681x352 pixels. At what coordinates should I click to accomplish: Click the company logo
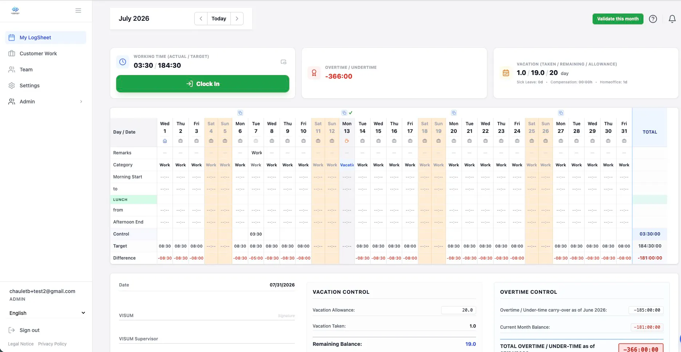coord(15,11)
